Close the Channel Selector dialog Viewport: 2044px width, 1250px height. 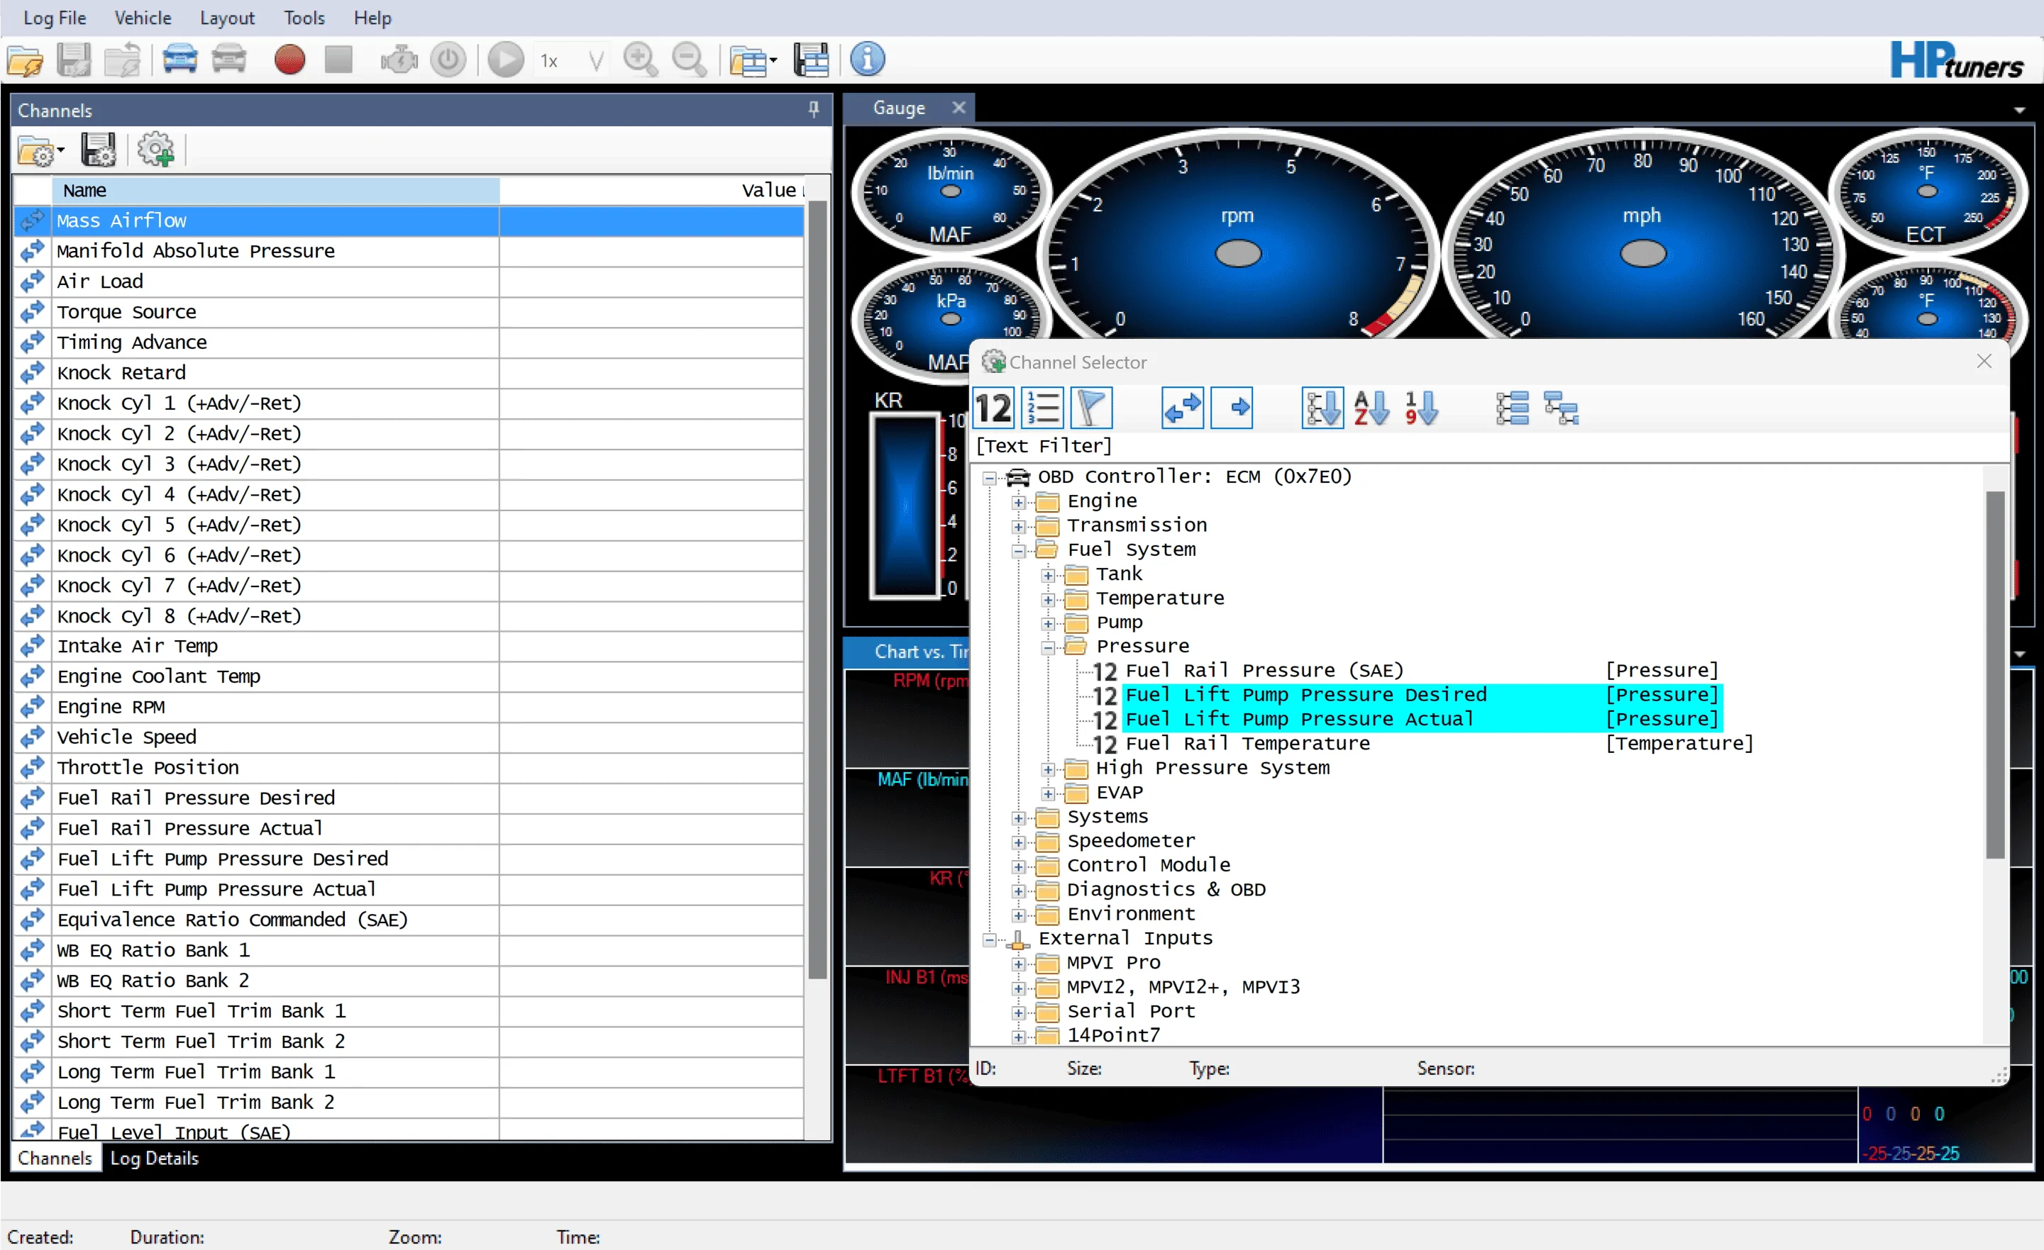1984,362
